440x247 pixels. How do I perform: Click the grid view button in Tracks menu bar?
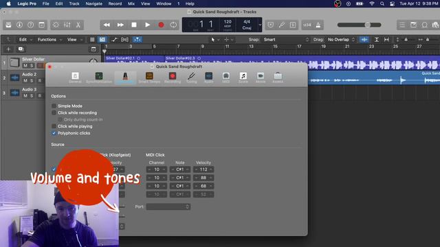[x=92, y=40]
